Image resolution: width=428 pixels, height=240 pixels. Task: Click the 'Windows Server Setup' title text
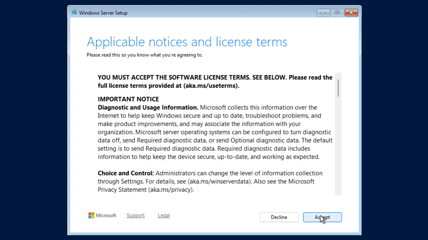pyautogui.click(x=103, y=13)
